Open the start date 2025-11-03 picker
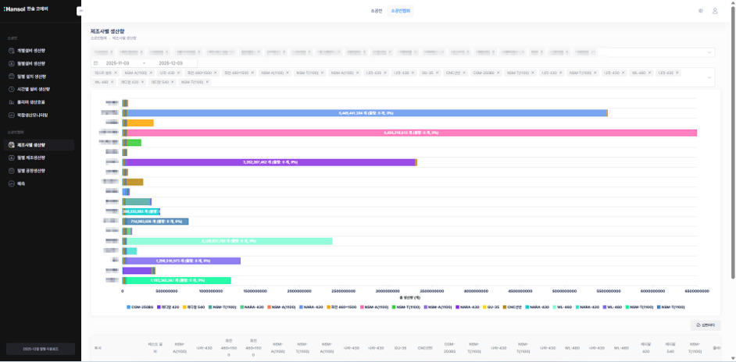The width and height of the screenshot is (736, 362). 117,62
